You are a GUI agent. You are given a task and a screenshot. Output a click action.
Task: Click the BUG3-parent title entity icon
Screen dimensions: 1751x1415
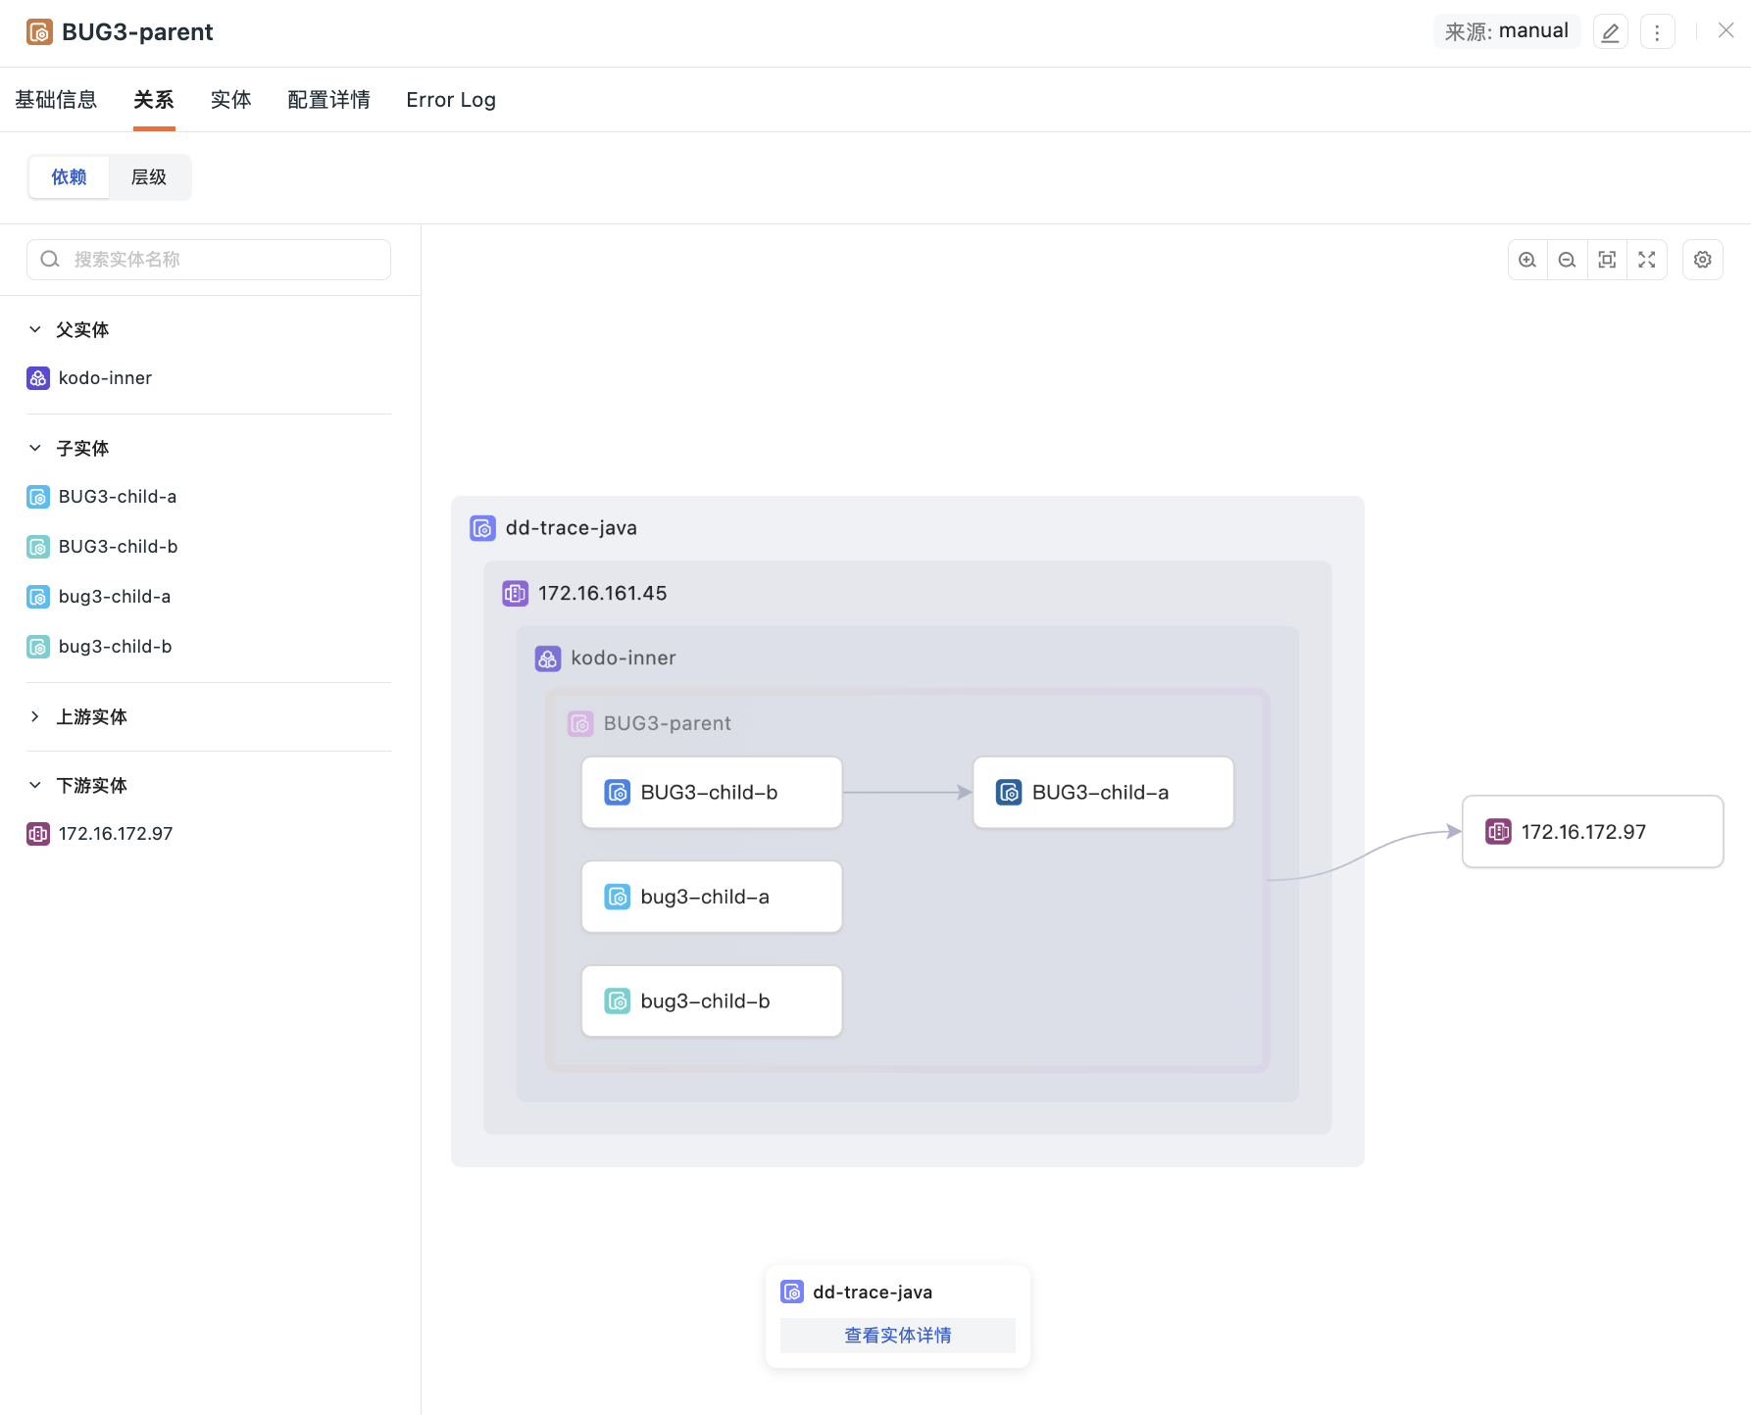(39, 32)
